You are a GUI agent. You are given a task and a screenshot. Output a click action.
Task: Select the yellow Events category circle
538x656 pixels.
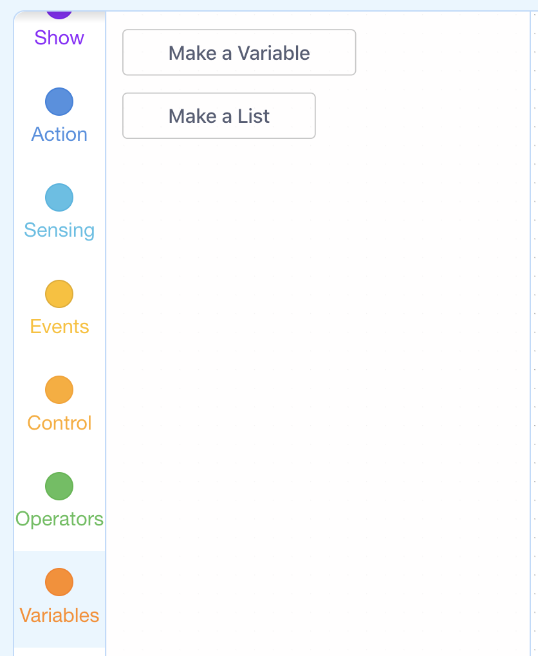pos(59,294)
